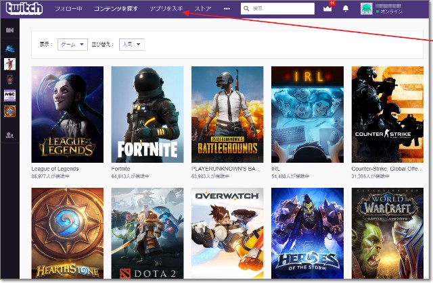
Task: Click the search magnifier icon
Action: pyautogui.click(x=246, y=9)
